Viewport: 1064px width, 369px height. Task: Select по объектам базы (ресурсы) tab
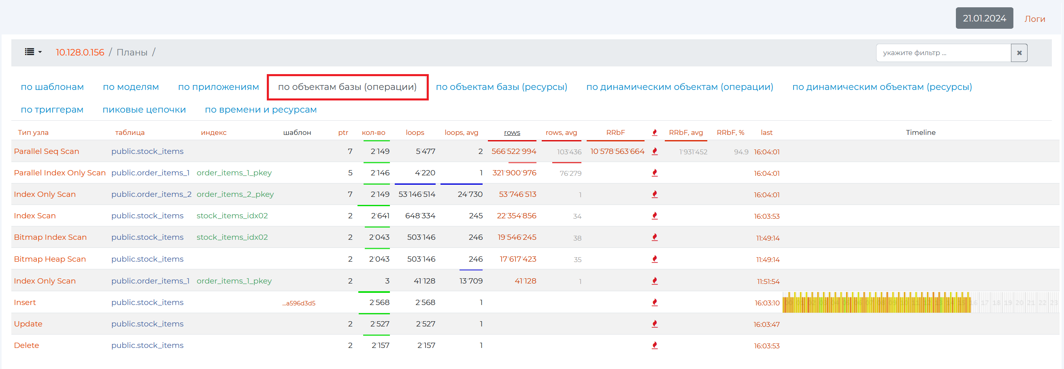click(502, 87)
